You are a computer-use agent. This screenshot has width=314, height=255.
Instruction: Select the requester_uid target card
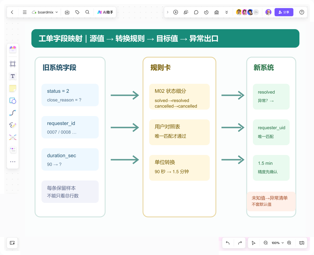point(271,132)
